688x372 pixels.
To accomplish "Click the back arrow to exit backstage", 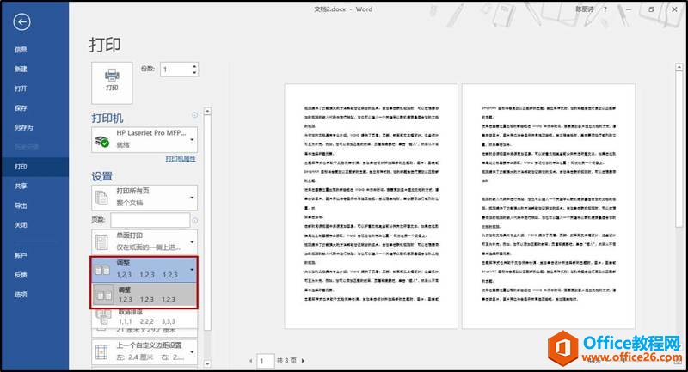I will pyautogui.click(x=22, y=23).
